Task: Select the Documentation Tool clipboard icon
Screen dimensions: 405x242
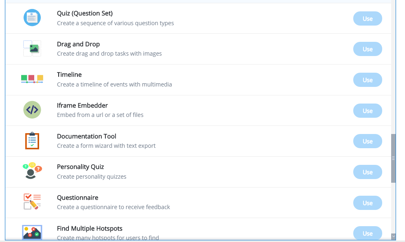Action: click(x=32, y=140)
